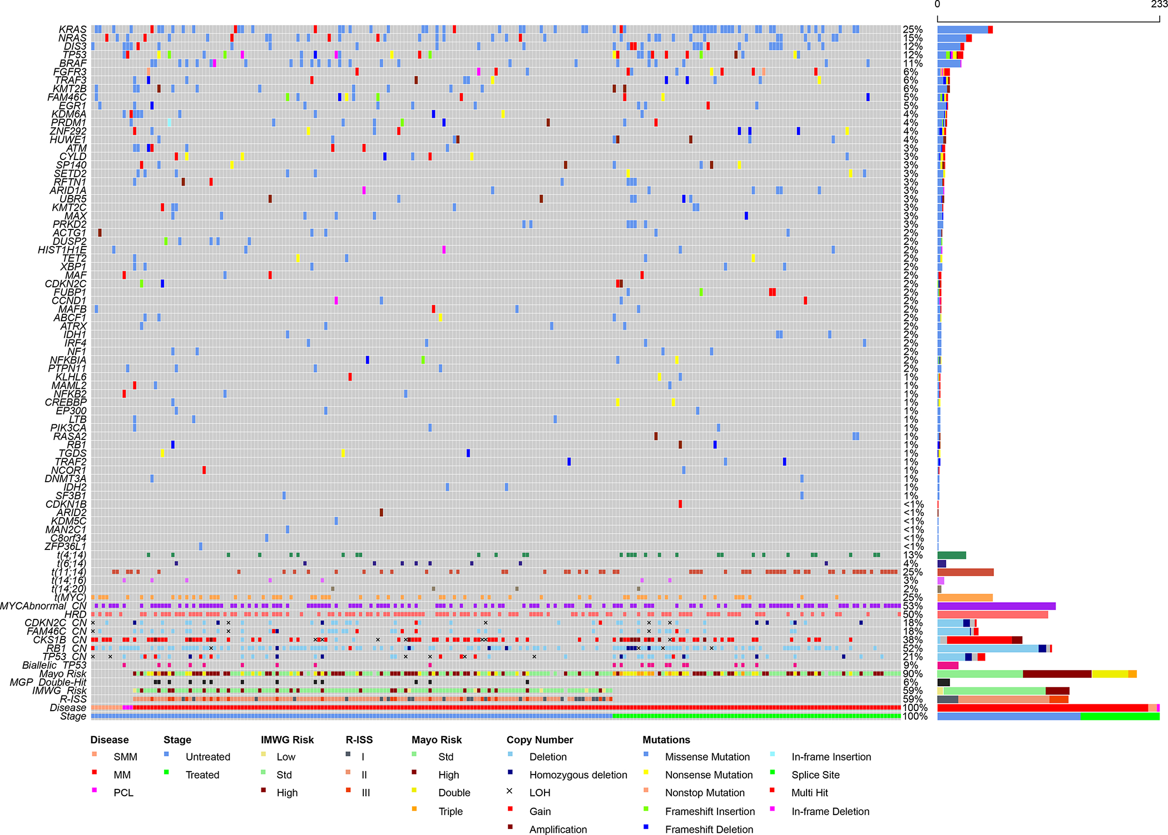Image resolution: width=1168 pixels, height=835 pixels.
Task: Click the red Gain copy number swatch
Action: tap(510, 808)
